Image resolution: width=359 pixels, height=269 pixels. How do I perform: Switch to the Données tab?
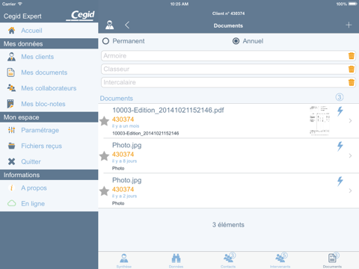[176, 261]
